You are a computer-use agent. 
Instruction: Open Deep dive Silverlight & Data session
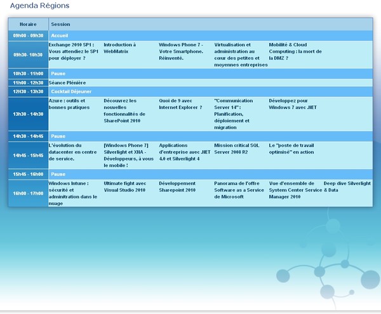click(347, 186)
